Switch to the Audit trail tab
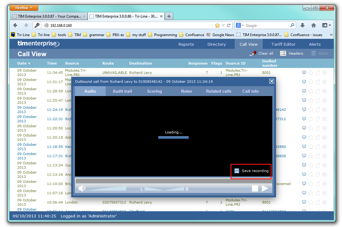The height and width of the screenshot is (227, 342). (122, 91)
